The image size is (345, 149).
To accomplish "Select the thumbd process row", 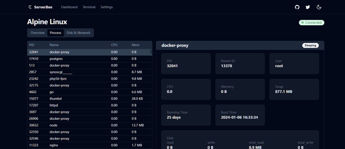I will (89, 99).
